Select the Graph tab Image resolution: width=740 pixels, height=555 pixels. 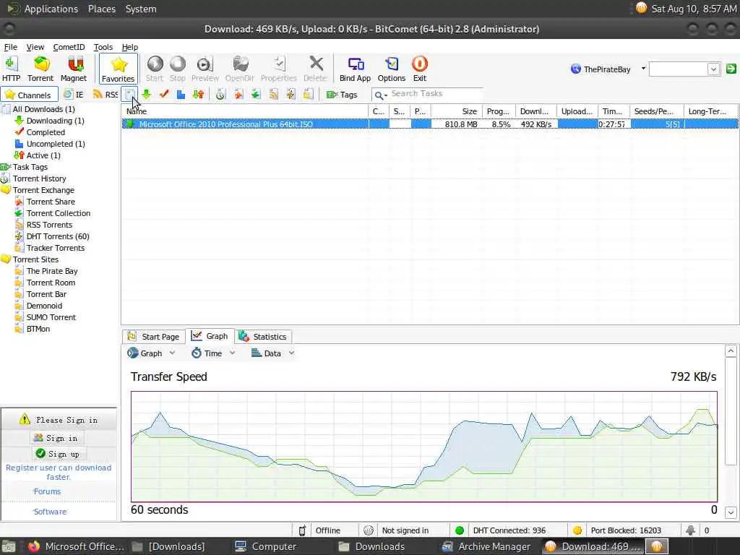click(210, 336)
